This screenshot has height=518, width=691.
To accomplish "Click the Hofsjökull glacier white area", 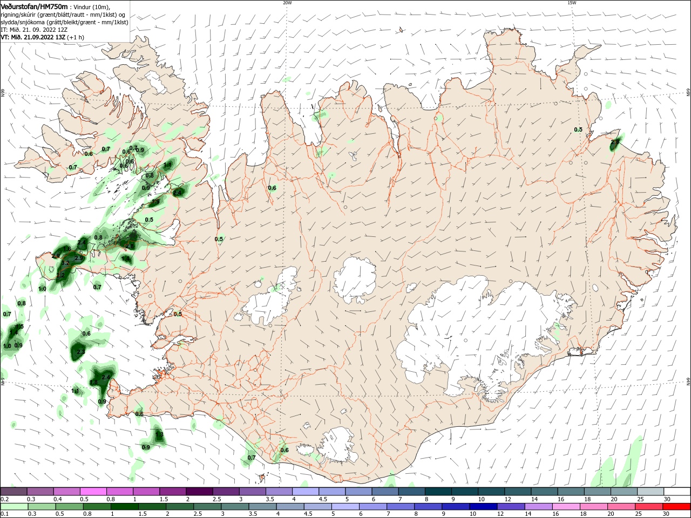I will pos(355,281).
